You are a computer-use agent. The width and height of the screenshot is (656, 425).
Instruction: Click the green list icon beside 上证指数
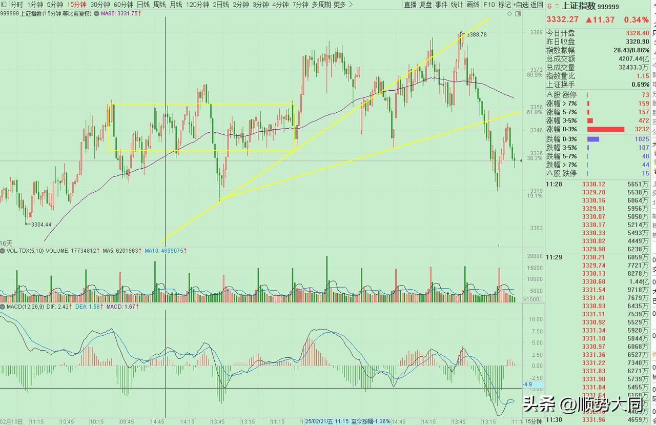pos(558,7)
